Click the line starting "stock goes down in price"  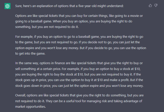pyautogui.click(x=79, y=86)
